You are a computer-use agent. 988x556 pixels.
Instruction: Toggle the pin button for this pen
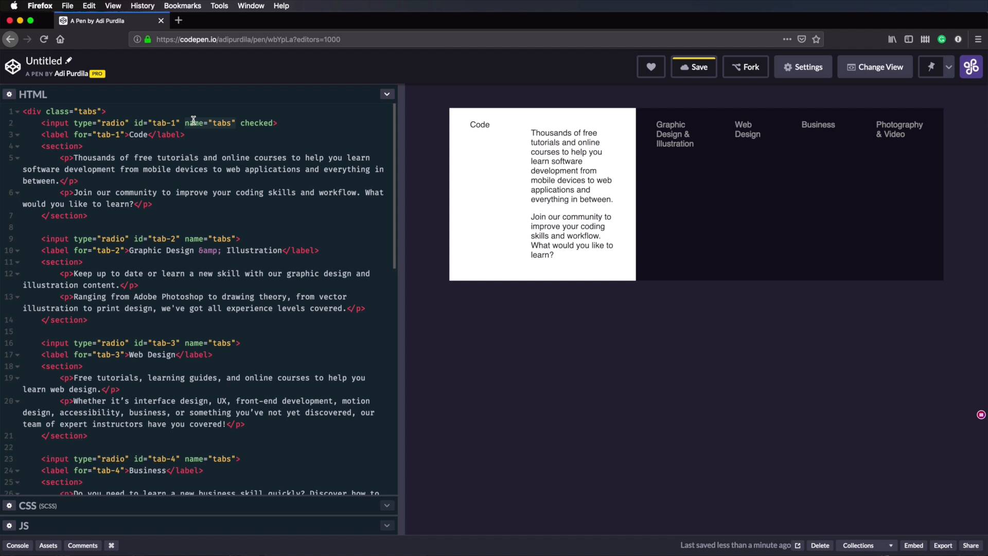point(932,66)
